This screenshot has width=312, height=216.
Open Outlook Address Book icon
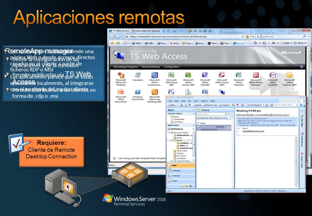pyautogui.click(x=271, y=105)
